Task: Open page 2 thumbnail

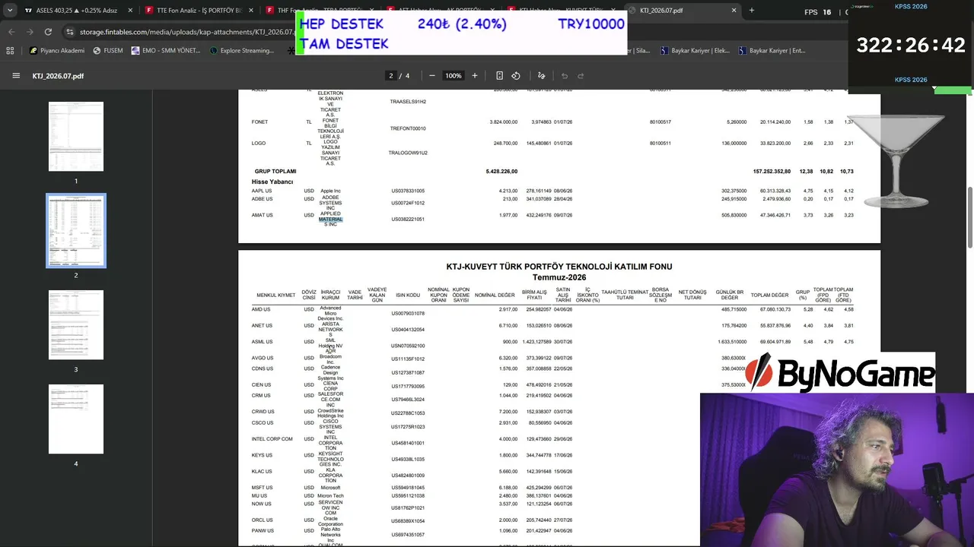Action: click(x=76, y=230)
